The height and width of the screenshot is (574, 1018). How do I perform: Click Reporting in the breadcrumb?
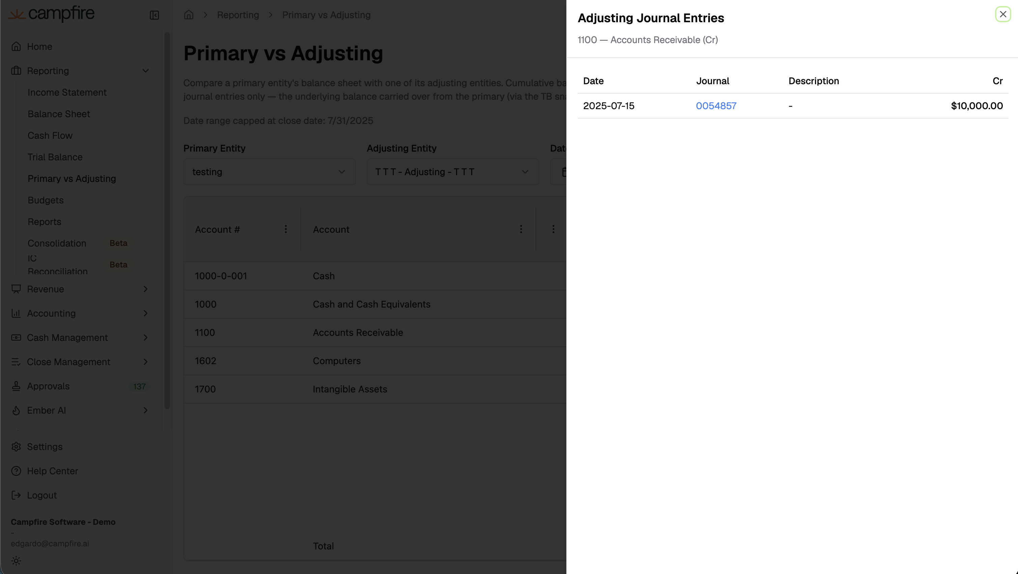tap(238, 15)
